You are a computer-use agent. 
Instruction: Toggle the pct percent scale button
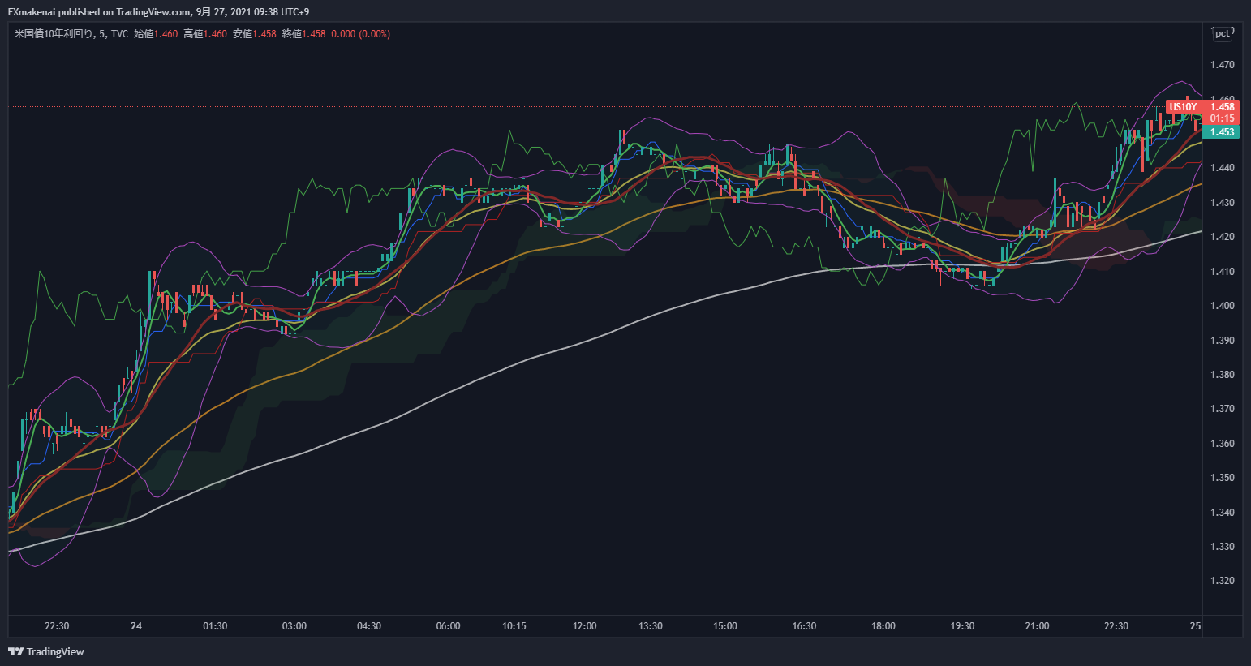1222,33
